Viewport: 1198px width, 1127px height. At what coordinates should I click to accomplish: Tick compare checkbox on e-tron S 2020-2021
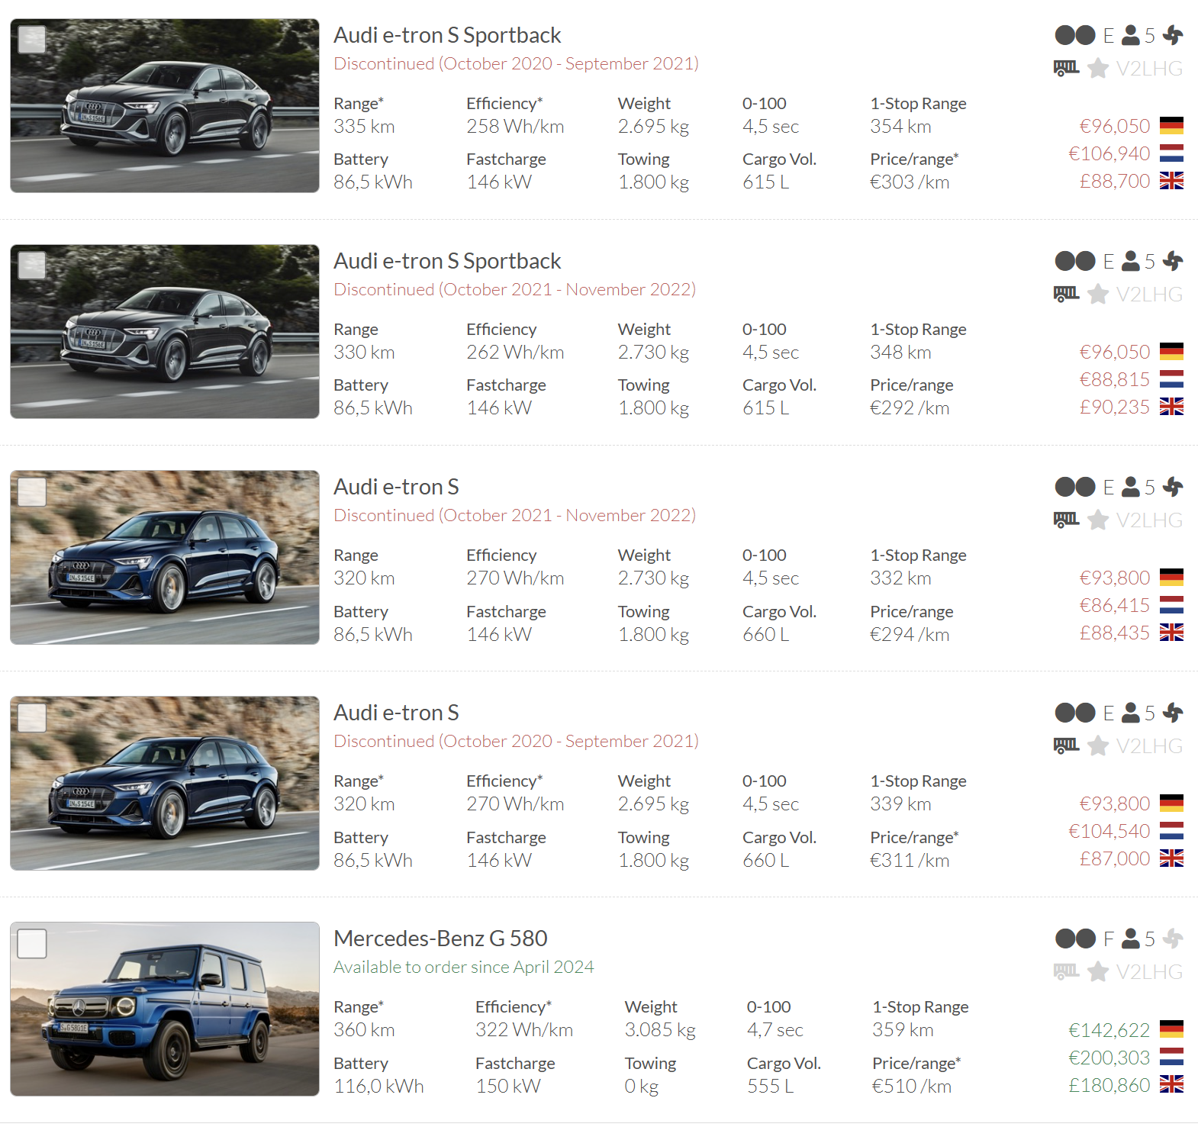[x=32, y=717]
